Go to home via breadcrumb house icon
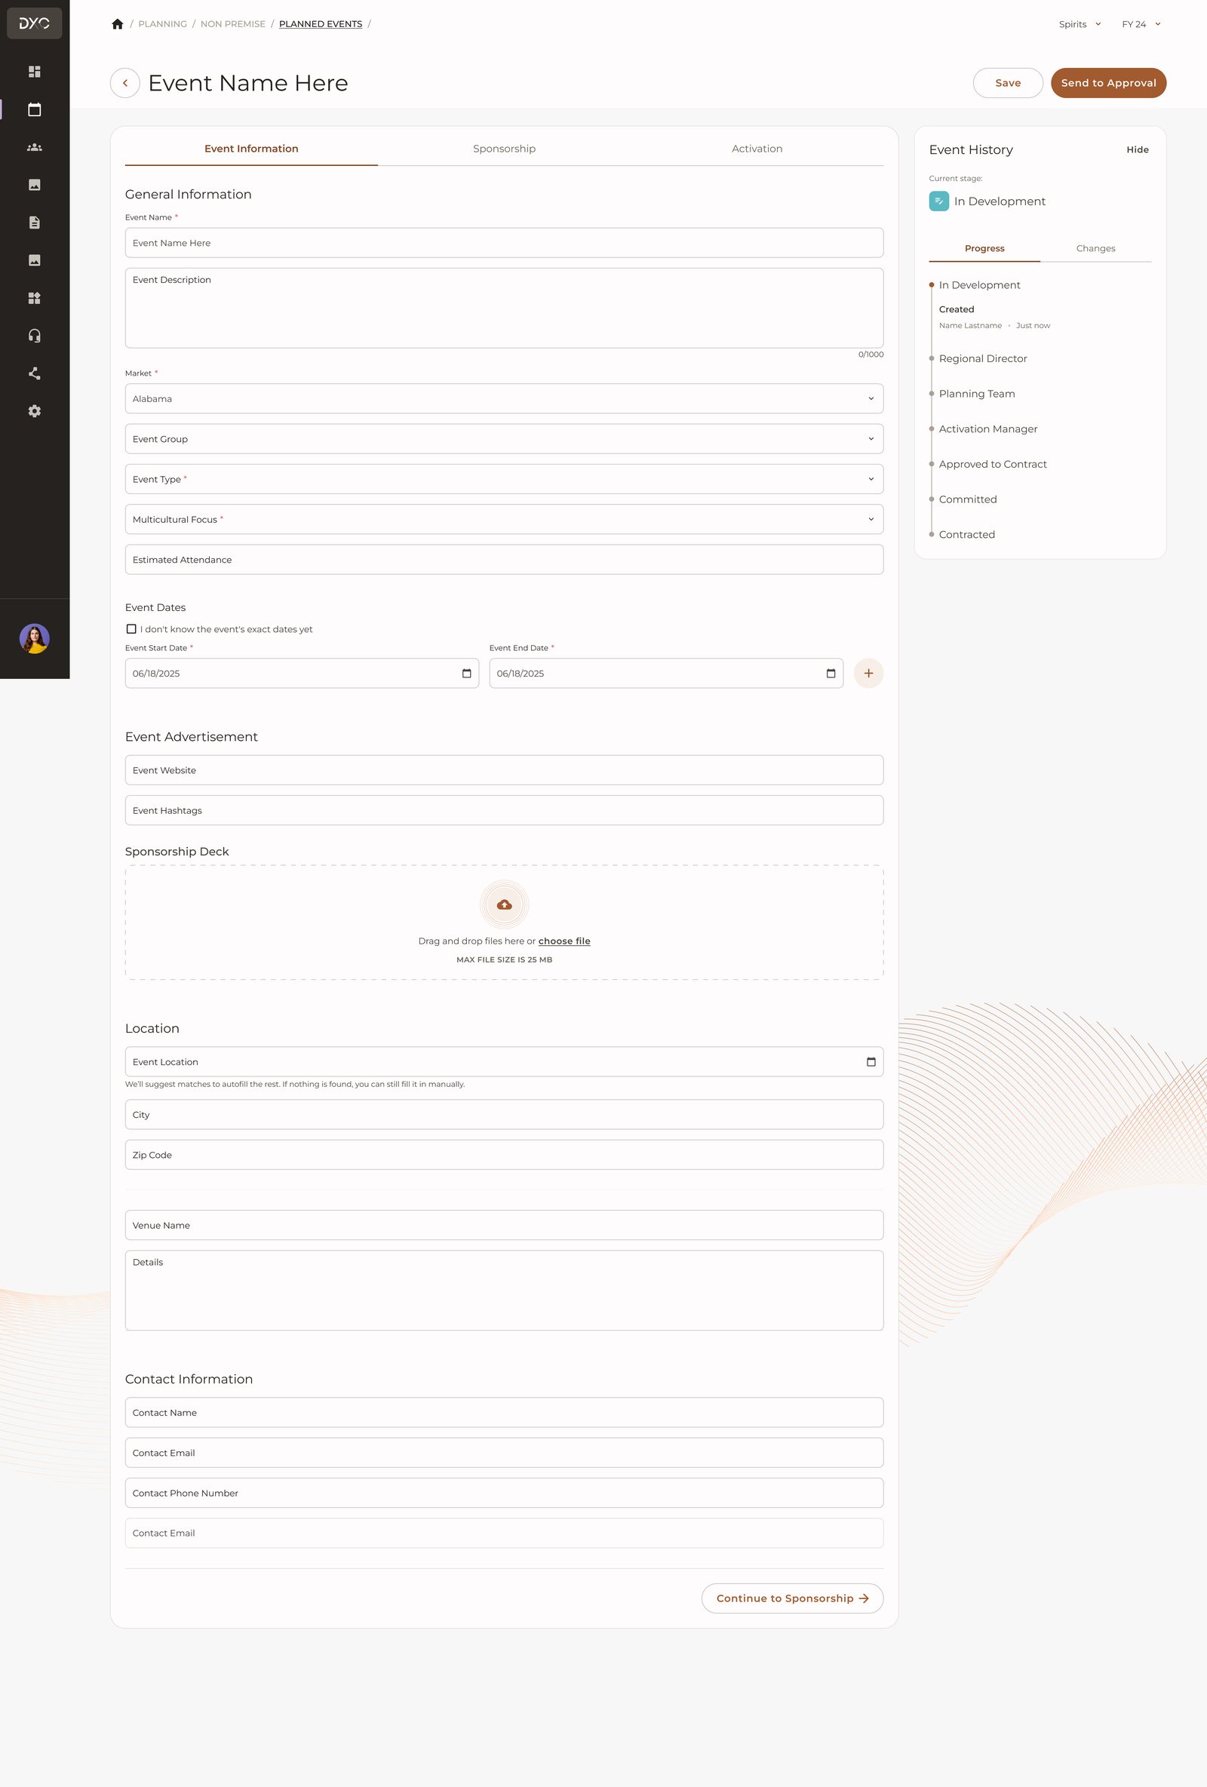Screen dimensions: 1207x1787 118,24
